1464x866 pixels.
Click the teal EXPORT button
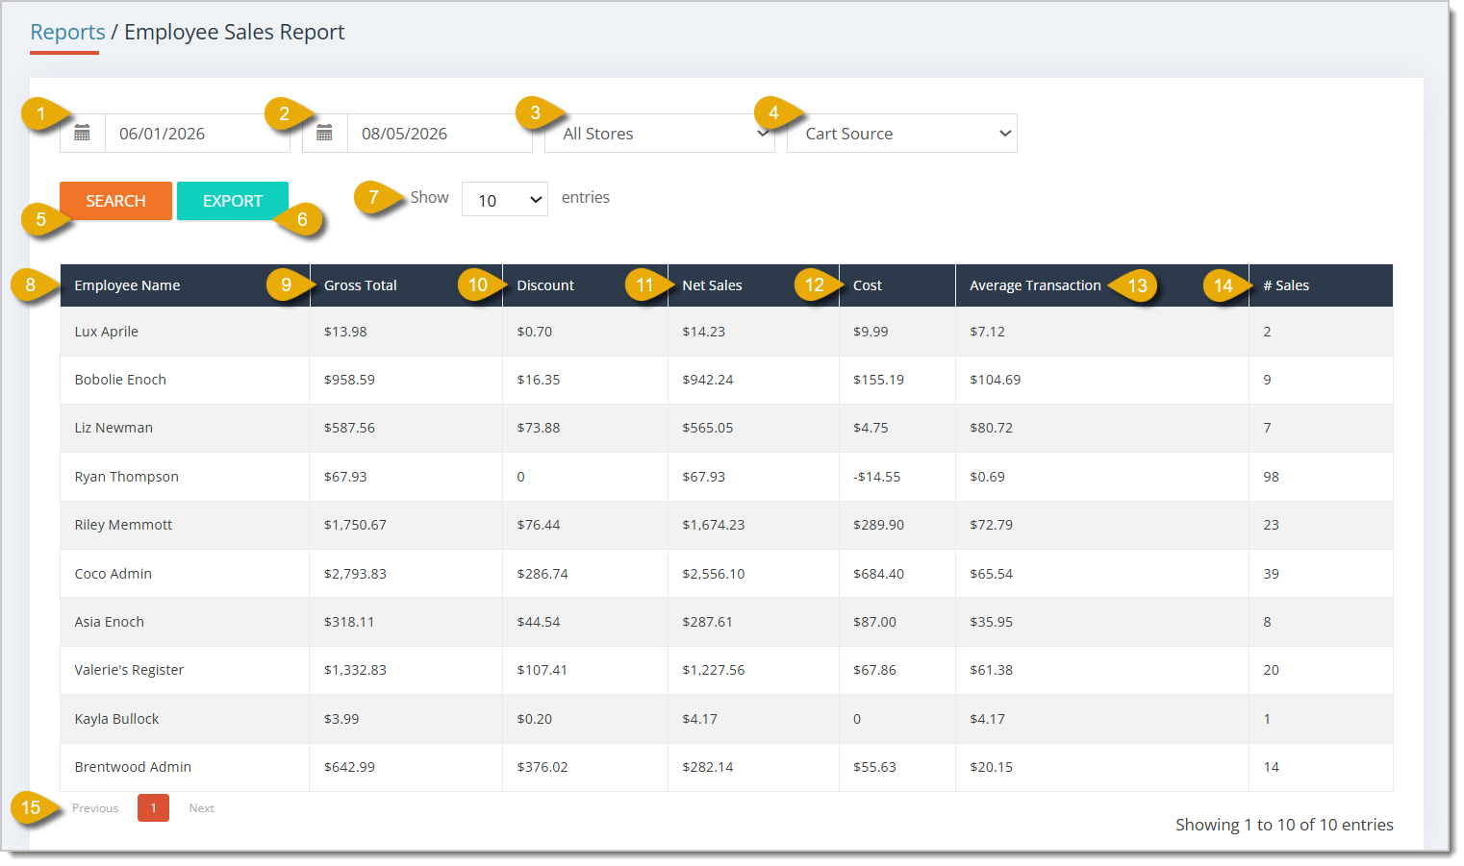tap(233, 201)
